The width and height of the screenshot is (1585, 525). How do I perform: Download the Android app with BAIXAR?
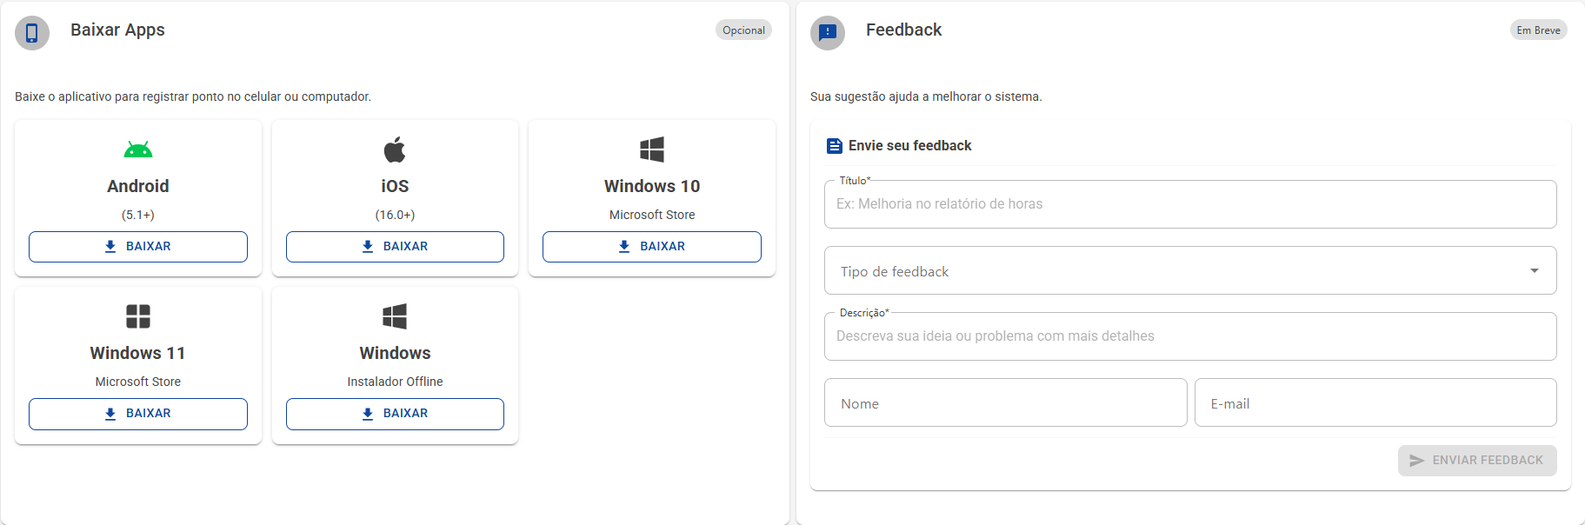138,247
